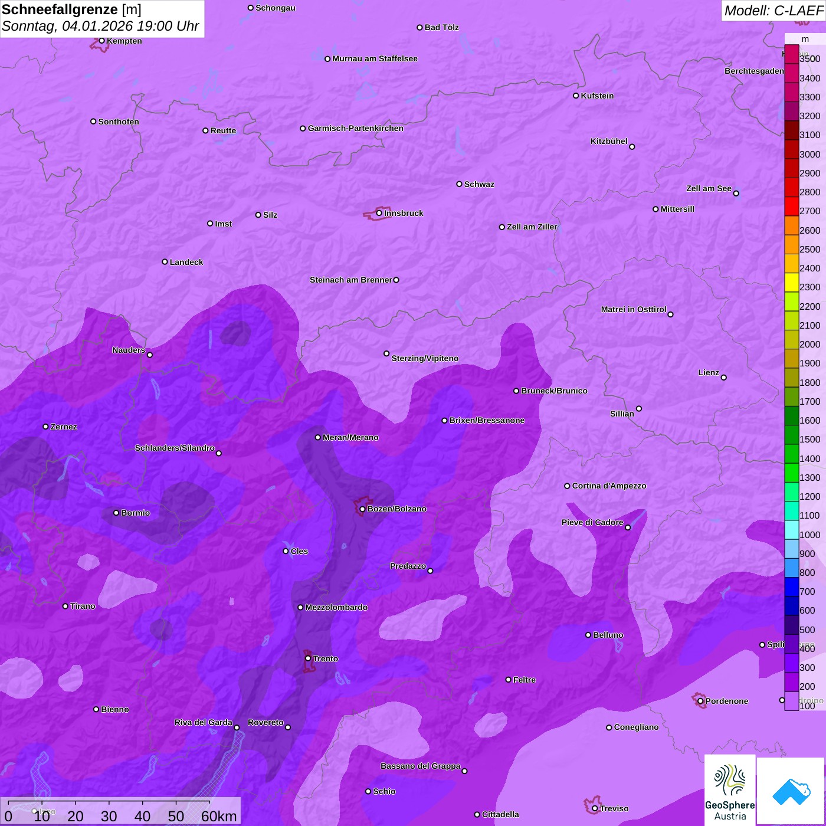Select the Bormio location dot
The width and height of the screenshot is (826, 826).
(x=116, y=513)
